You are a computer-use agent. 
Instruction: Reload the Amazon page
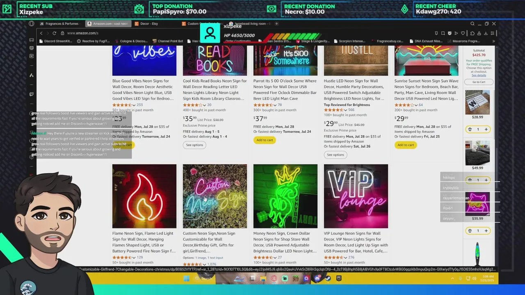pos(55,33)
